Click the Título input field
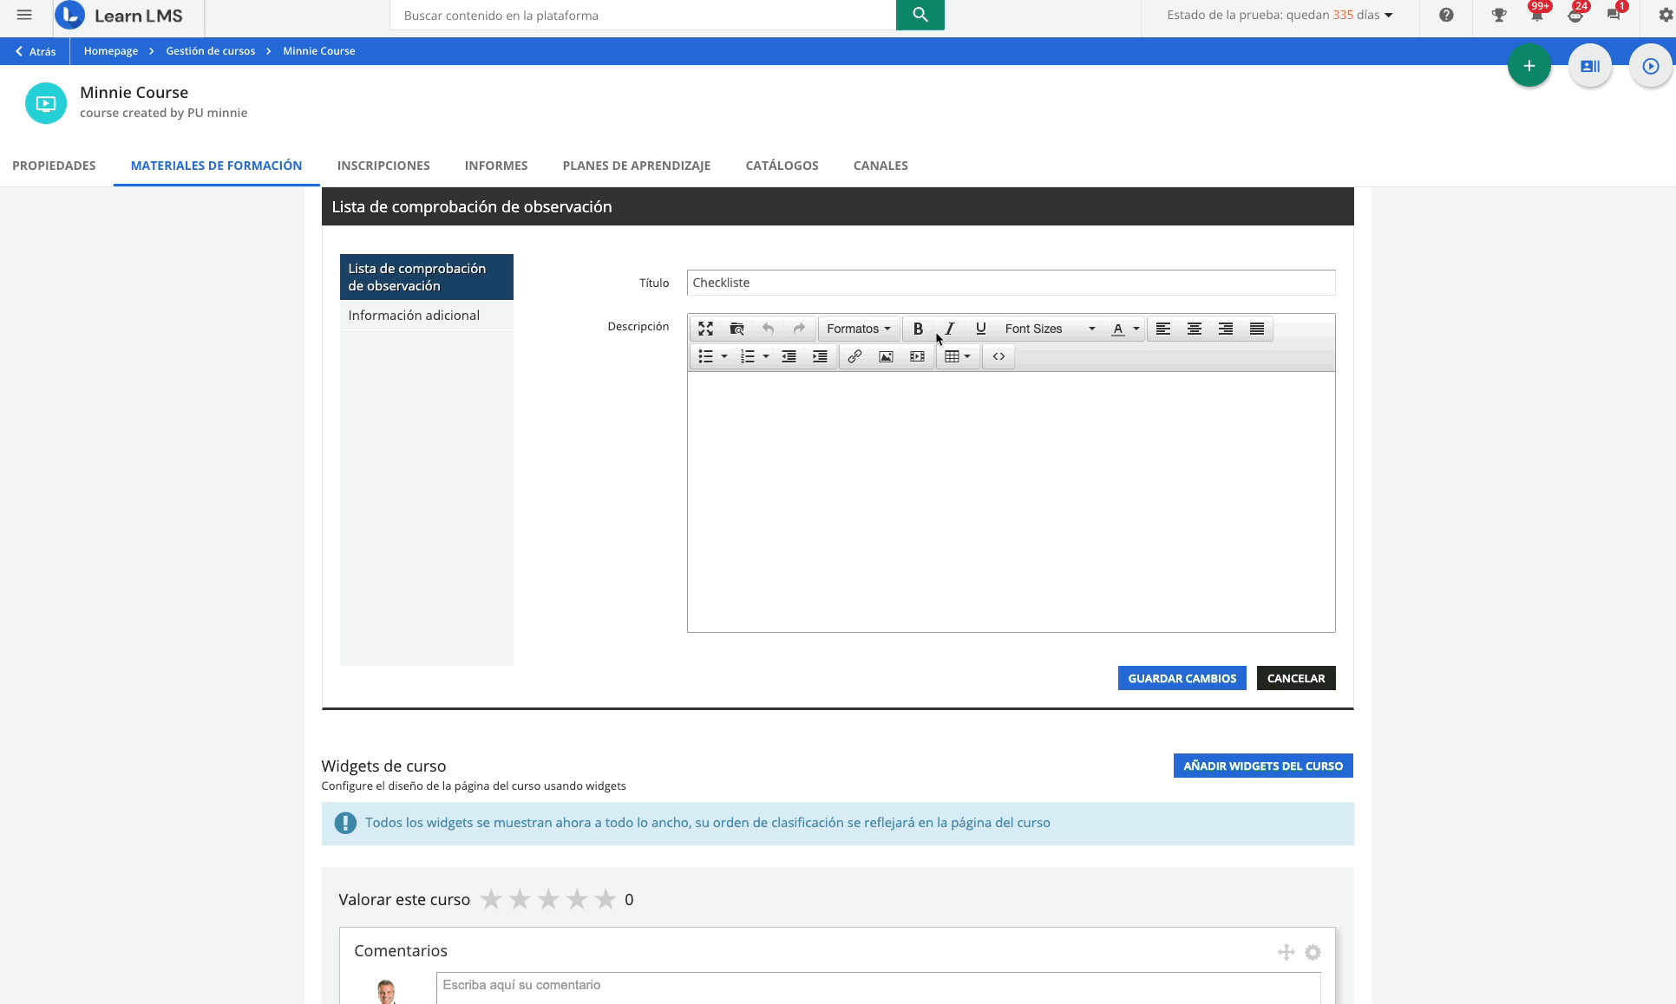 click(1011, 283)
